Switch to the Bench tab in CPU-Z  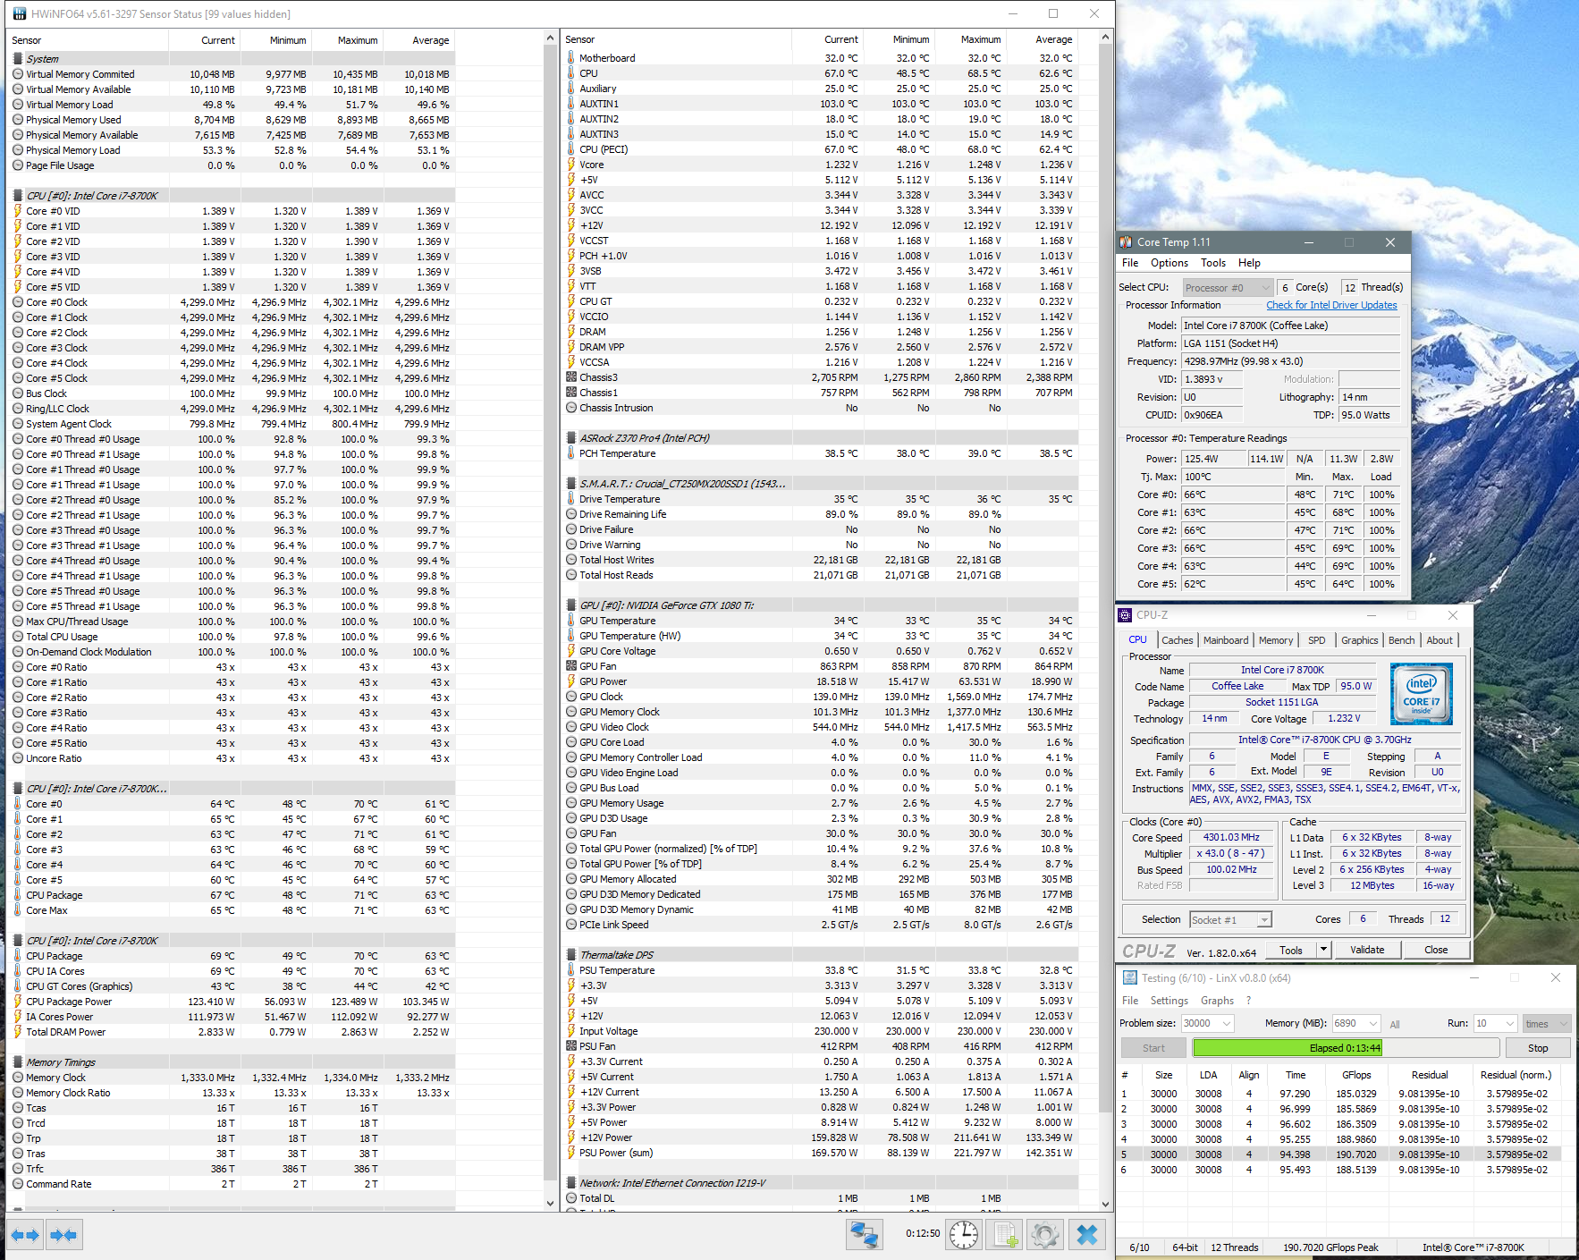(1401, 640)
